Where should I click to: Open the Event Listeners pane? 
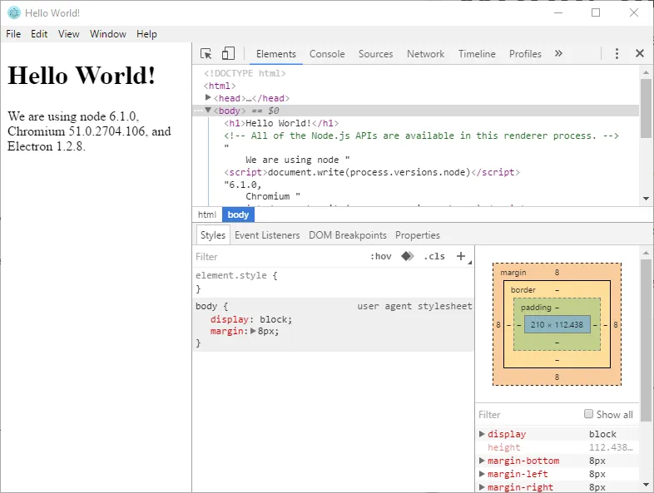[267, 235]
